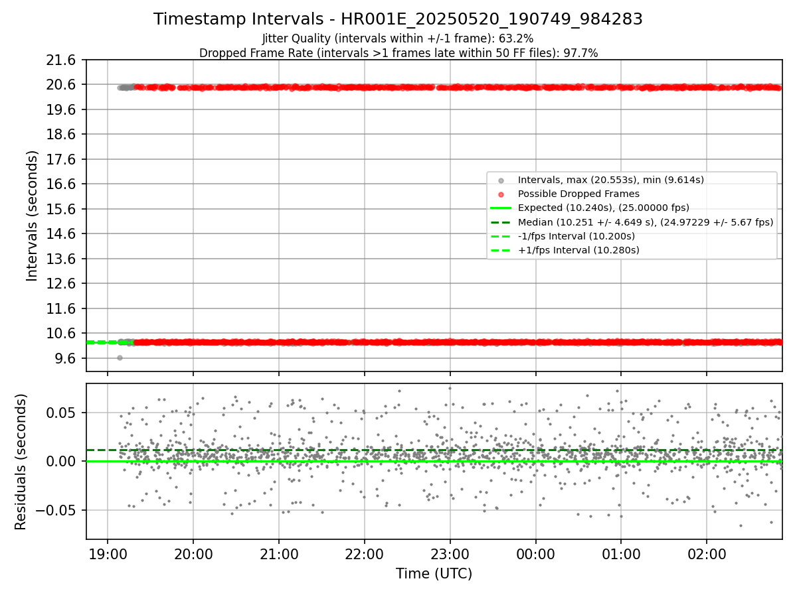Screen dimensions: 797x597
Task: Click legend entry '-1/fps Interval (10.200s)'
Action: click(576, 236)
